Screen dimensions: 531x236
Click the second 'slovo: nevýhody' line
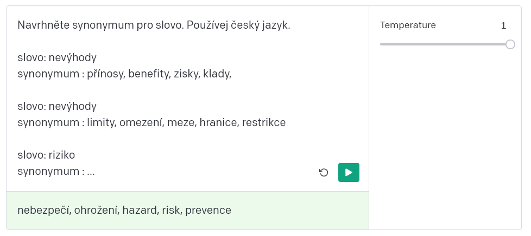pyautogui.click(x=57, y=106)
